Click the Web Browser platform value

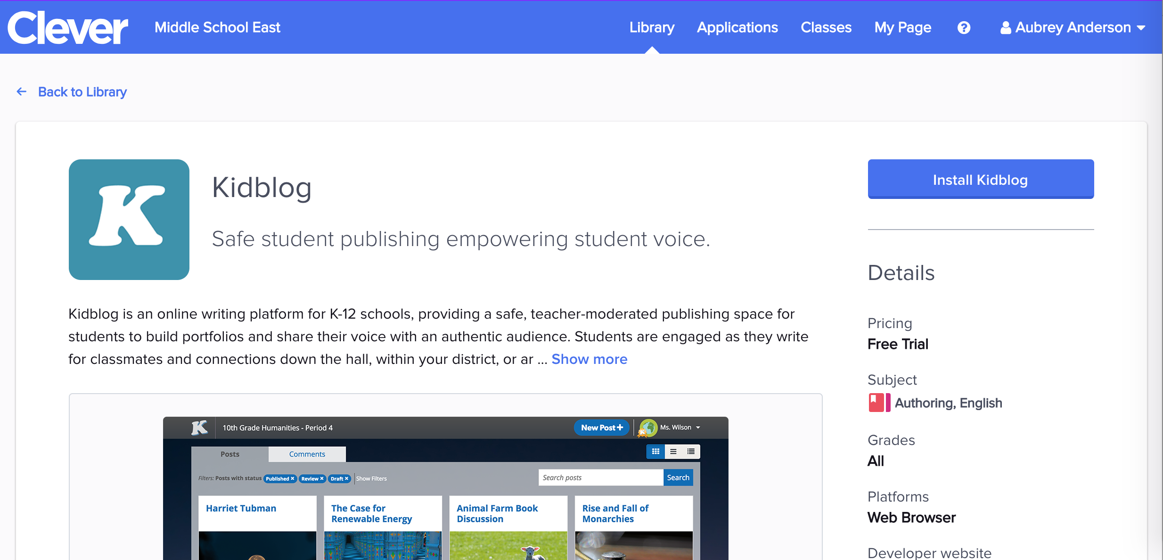pyautogui.click(x=911, y=518)
